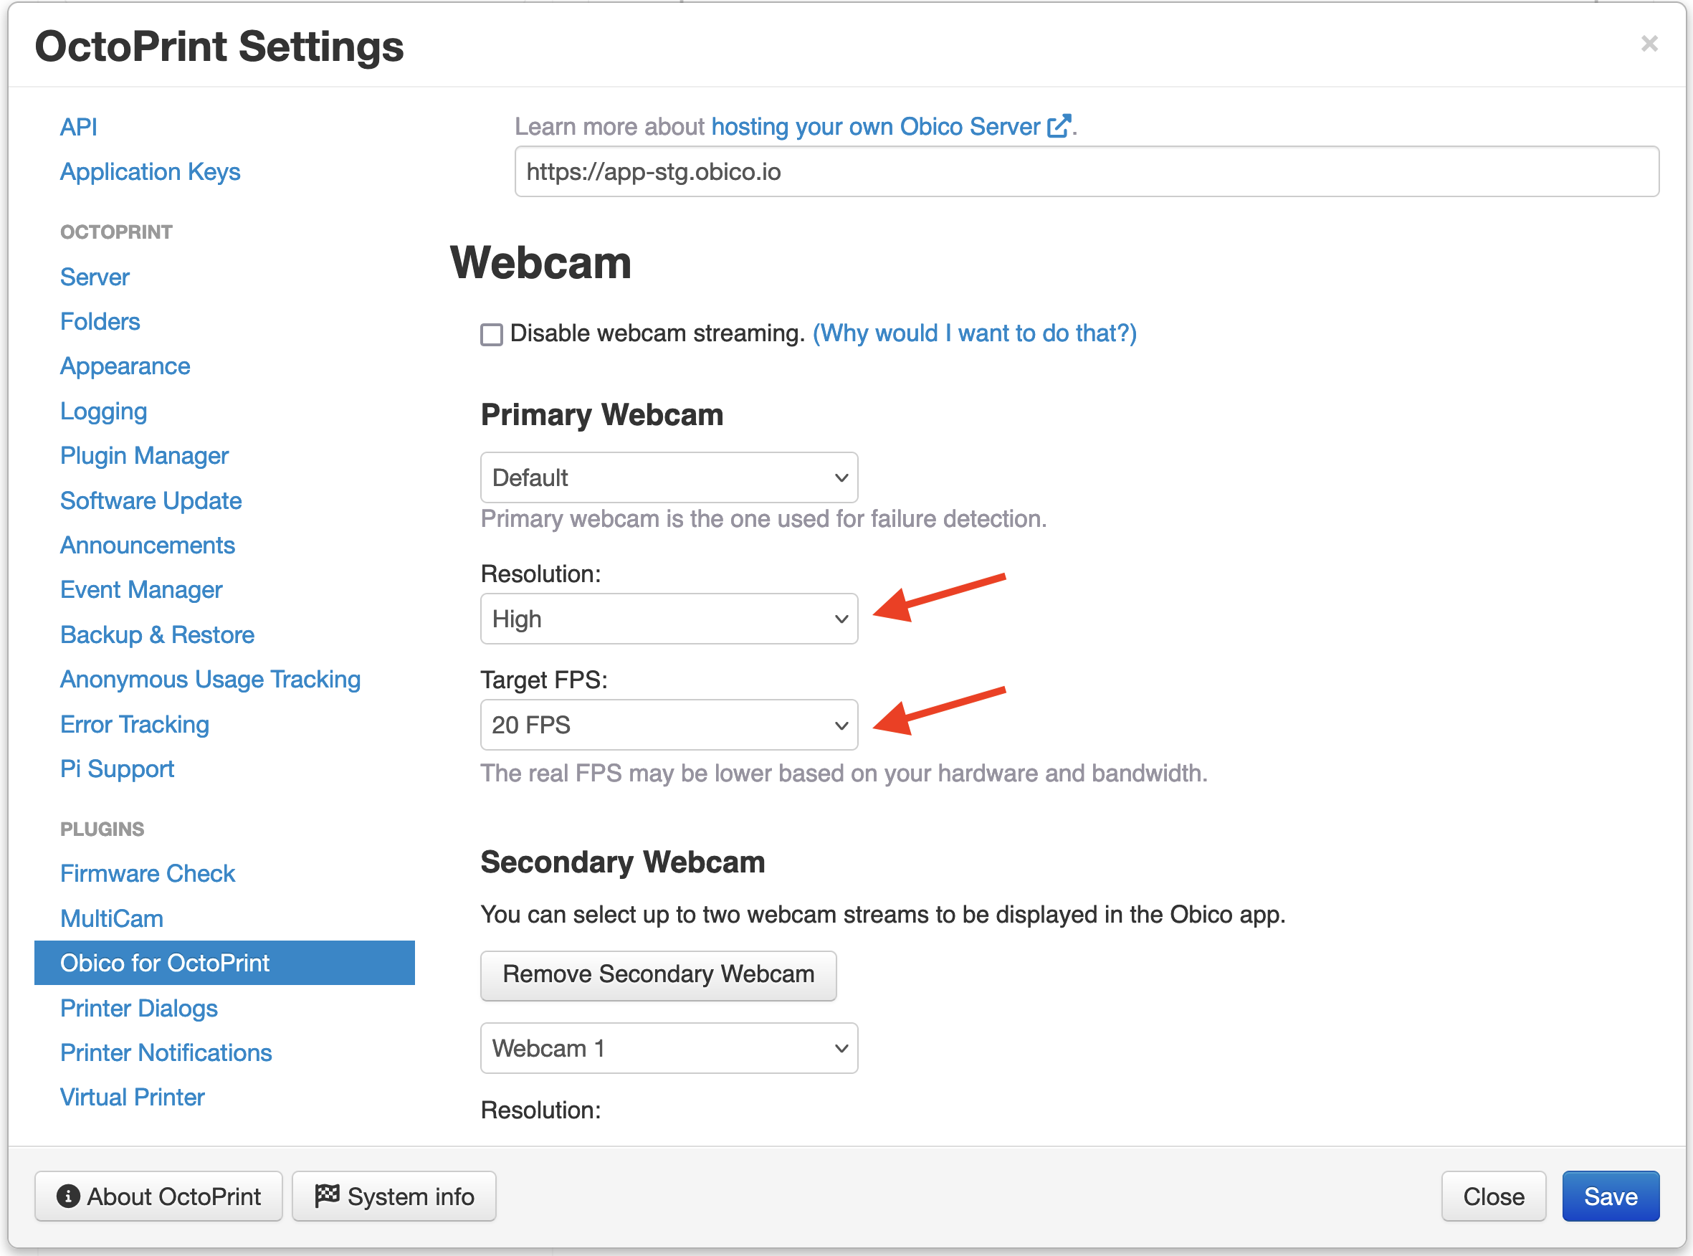Click the Save button
1693x1256 pixels.
tap(1610, 1196)
